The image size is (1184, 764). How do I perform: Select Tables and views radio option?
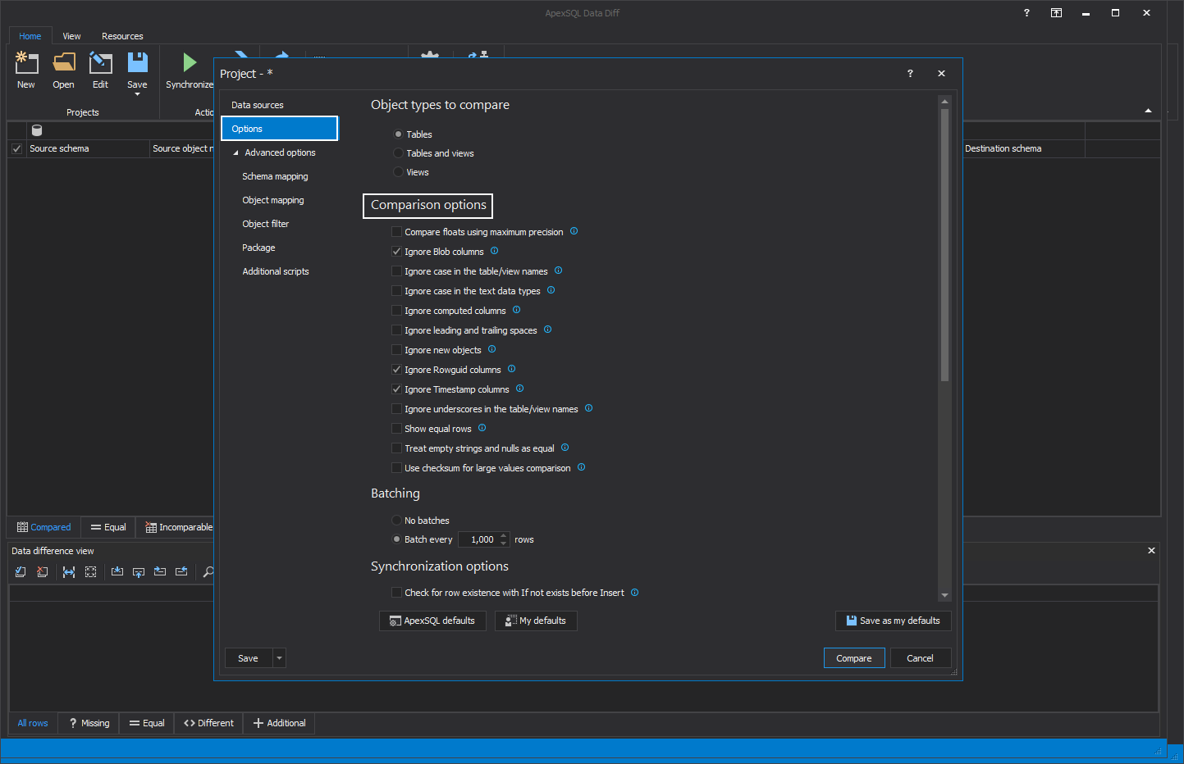tap(399, 153)
